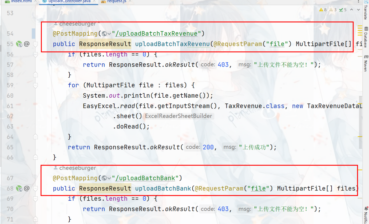Screen dimensions: 369x224
Task: Open the editor tabs three-dot menu
Action: click(x=359, y=1)
